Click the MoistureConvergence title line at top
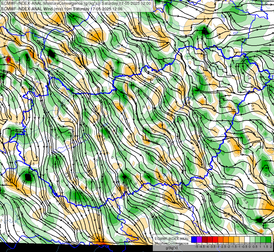This screenshot has height=252, width=274. (76, 3)
